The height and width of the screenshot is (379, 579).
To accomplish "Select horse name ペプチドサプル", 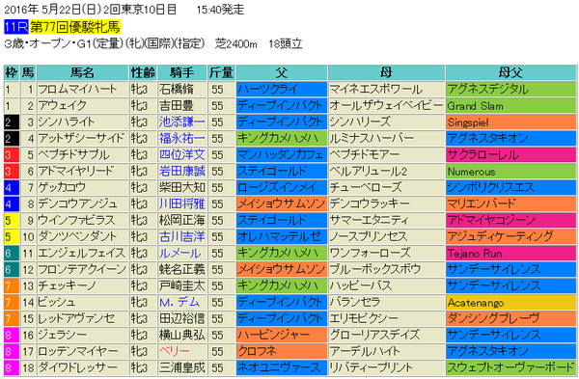I will click(73, 154).
